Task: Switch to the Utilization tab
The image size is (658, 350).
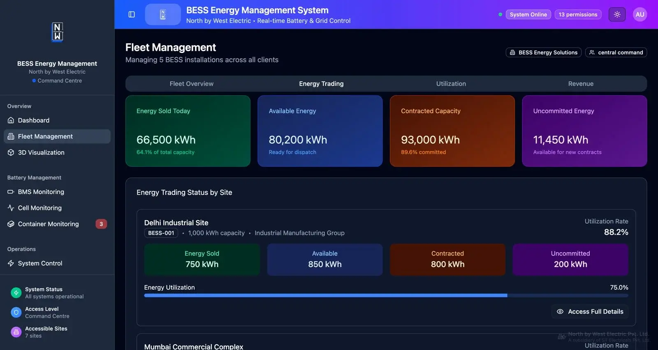Action: (x=451, y=84)
